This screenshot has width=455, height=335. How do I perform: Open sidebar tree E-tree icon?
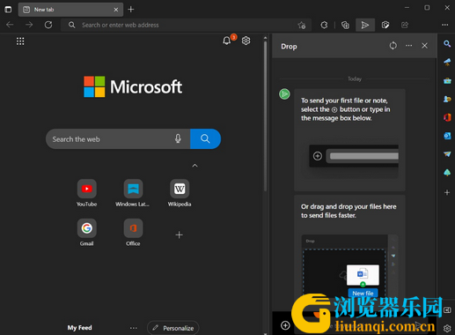[447, 173]
